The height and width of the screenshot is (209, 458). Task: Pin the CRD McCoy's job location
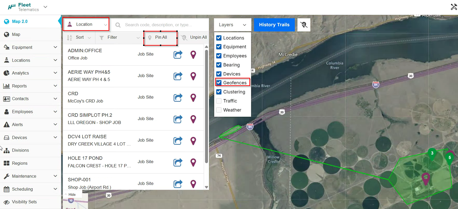pos(193,97)
